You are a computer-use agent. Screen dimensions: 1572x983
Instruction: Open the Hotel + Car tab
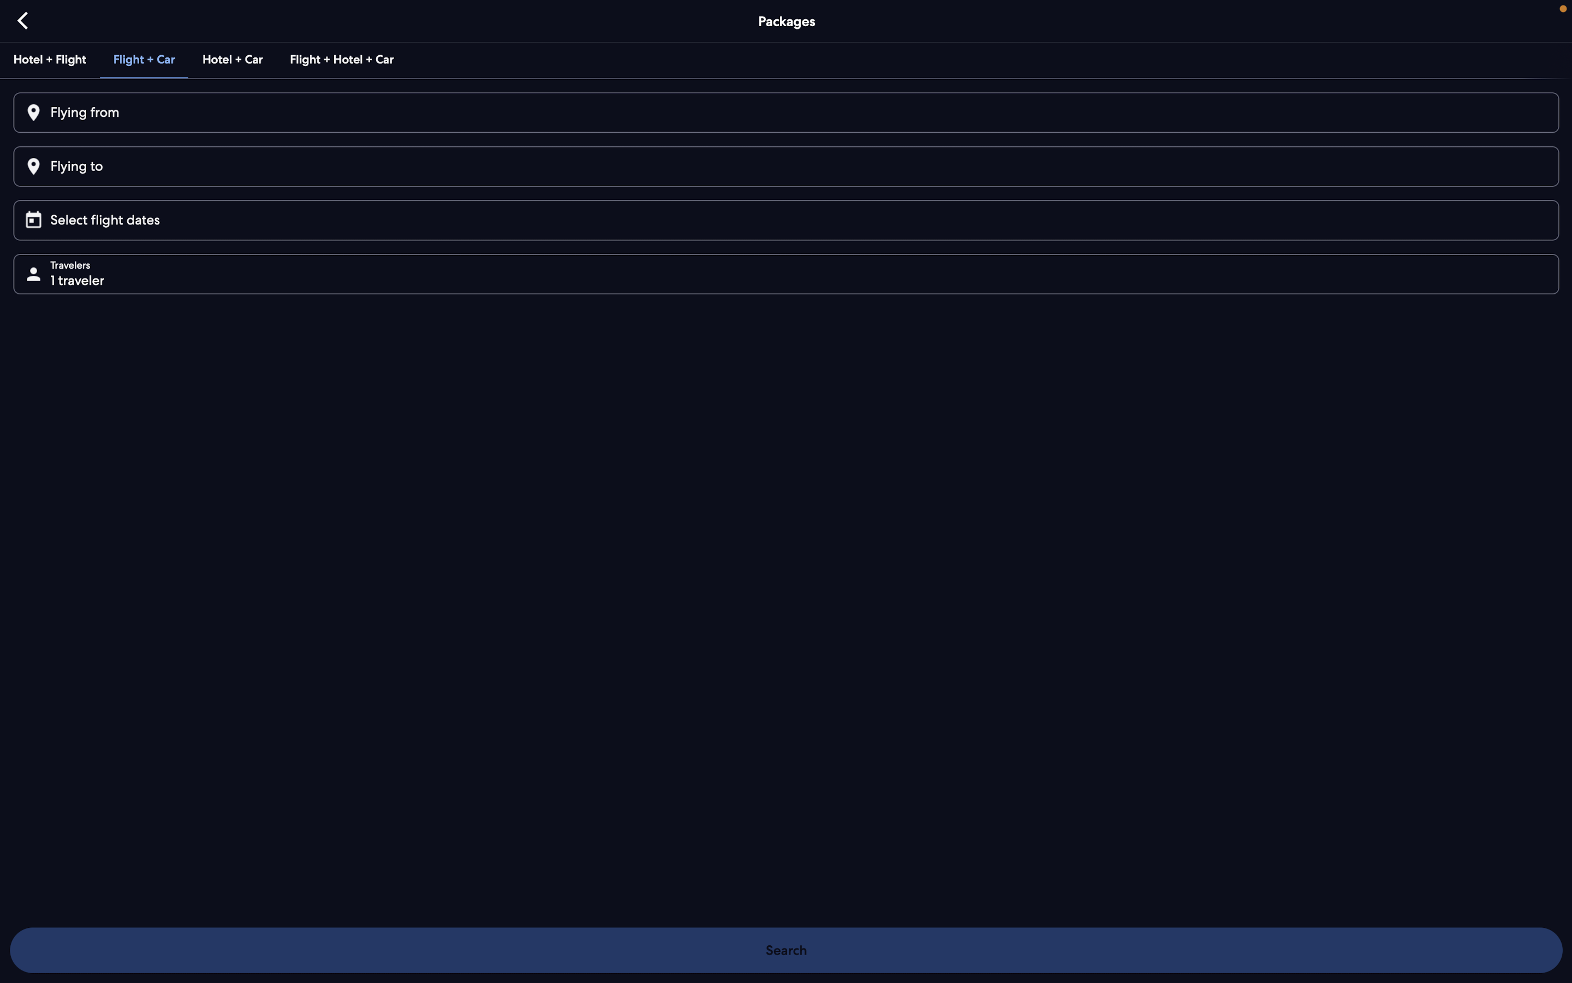(233, 60)
